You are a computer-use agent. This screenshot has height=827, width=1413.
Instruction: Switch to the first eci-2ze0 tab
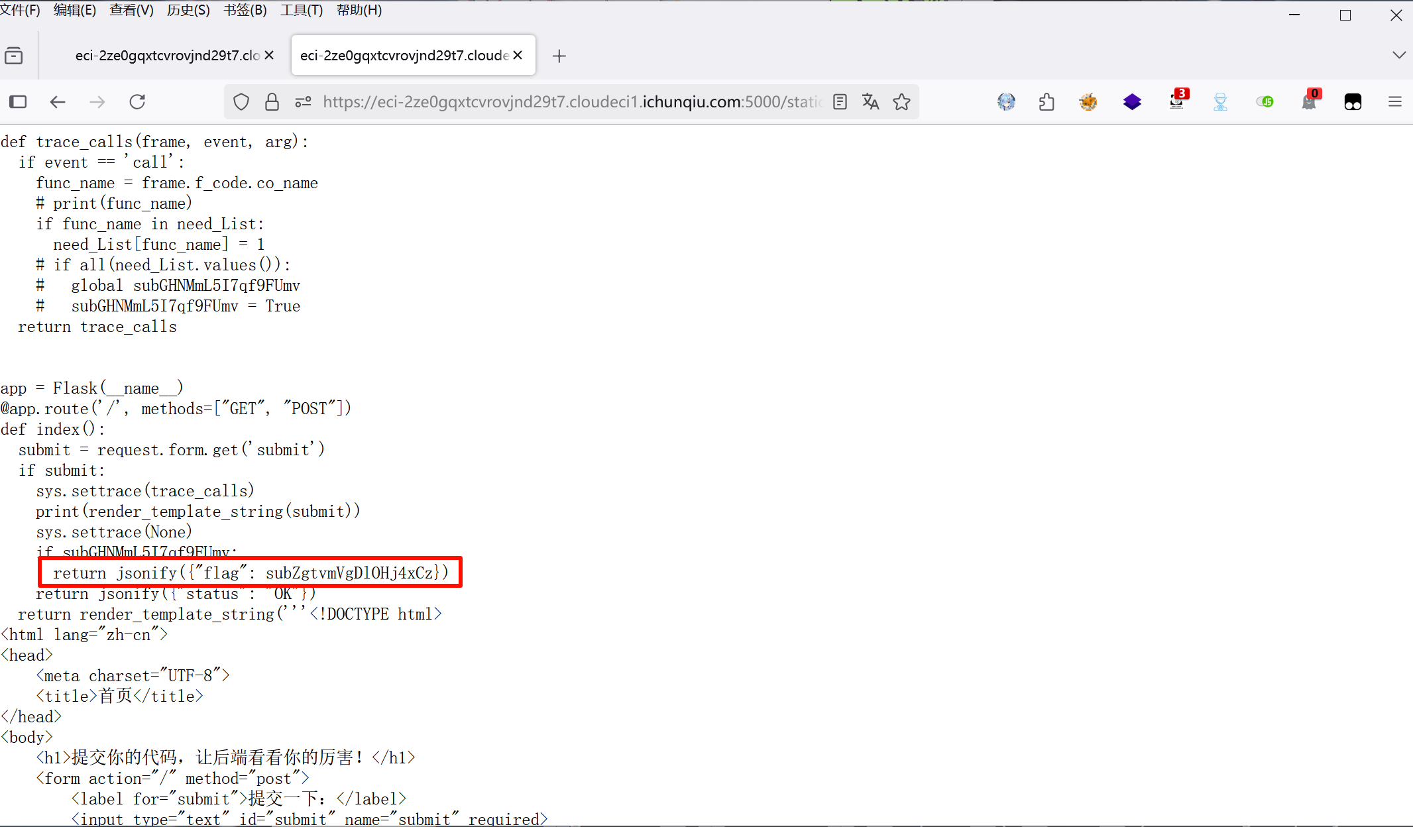coord(166,56)
